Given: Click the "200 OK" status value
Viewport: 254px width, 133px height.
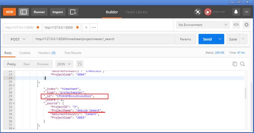Looking at the screenshot, I should [x=219, y=53].
